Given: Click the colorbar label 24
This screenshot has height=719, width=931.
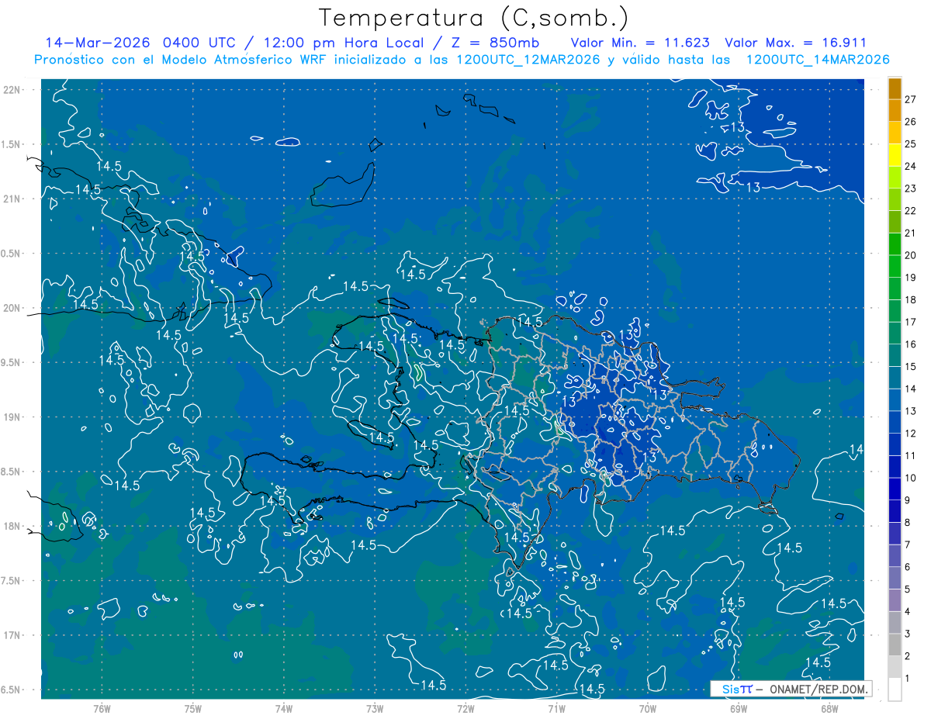Looking at the screenshot, I should tap(911, 166).
